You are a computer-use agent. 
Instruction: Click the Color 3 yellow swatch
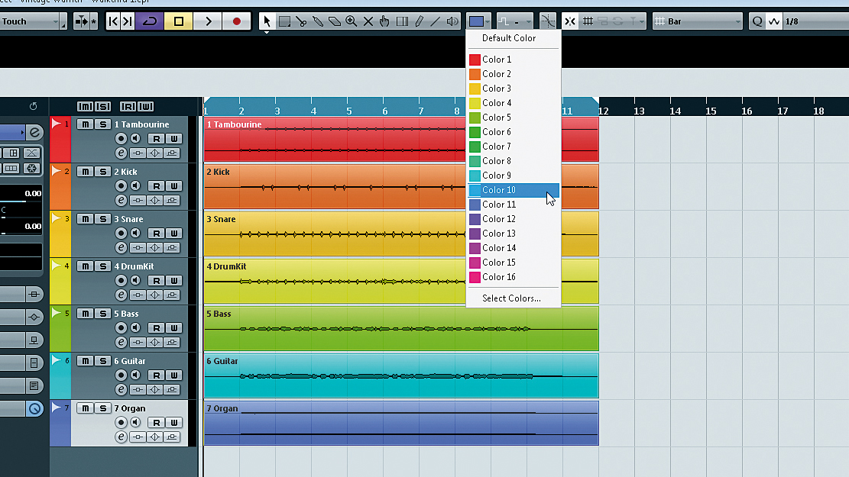pos(475,89)
